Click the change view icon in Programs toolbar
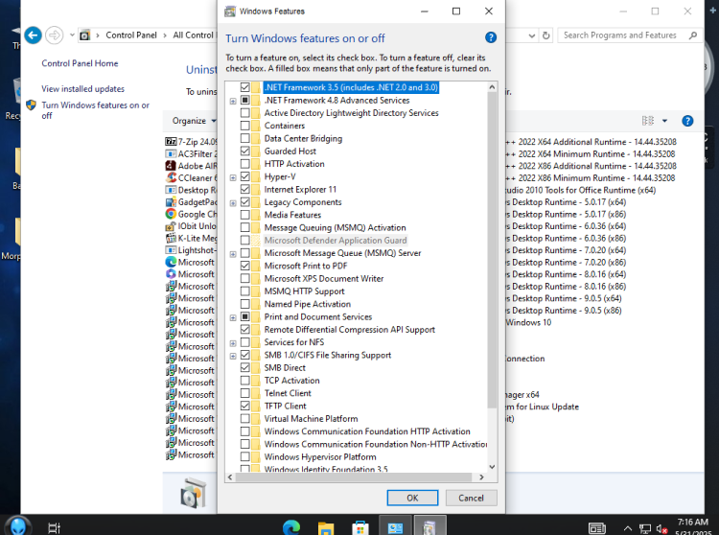This screenshot has height=535, width=719. pos(648,121)
